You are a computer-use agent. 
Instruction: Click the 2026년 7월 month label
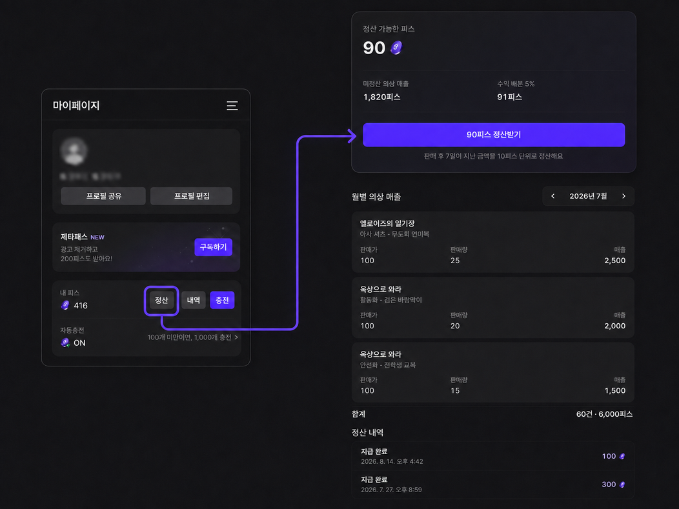(588, 196)
